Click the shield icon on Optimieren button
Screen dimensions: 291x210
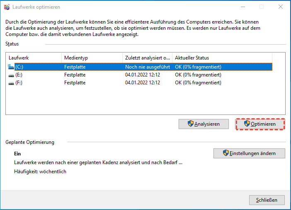247,124
